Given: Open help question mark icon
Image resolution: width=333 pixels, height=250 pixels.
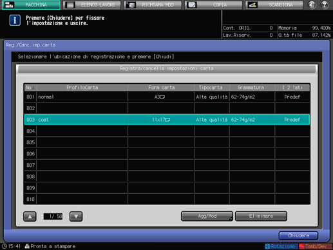Looking at the screenshot, I should coord(325,5).
